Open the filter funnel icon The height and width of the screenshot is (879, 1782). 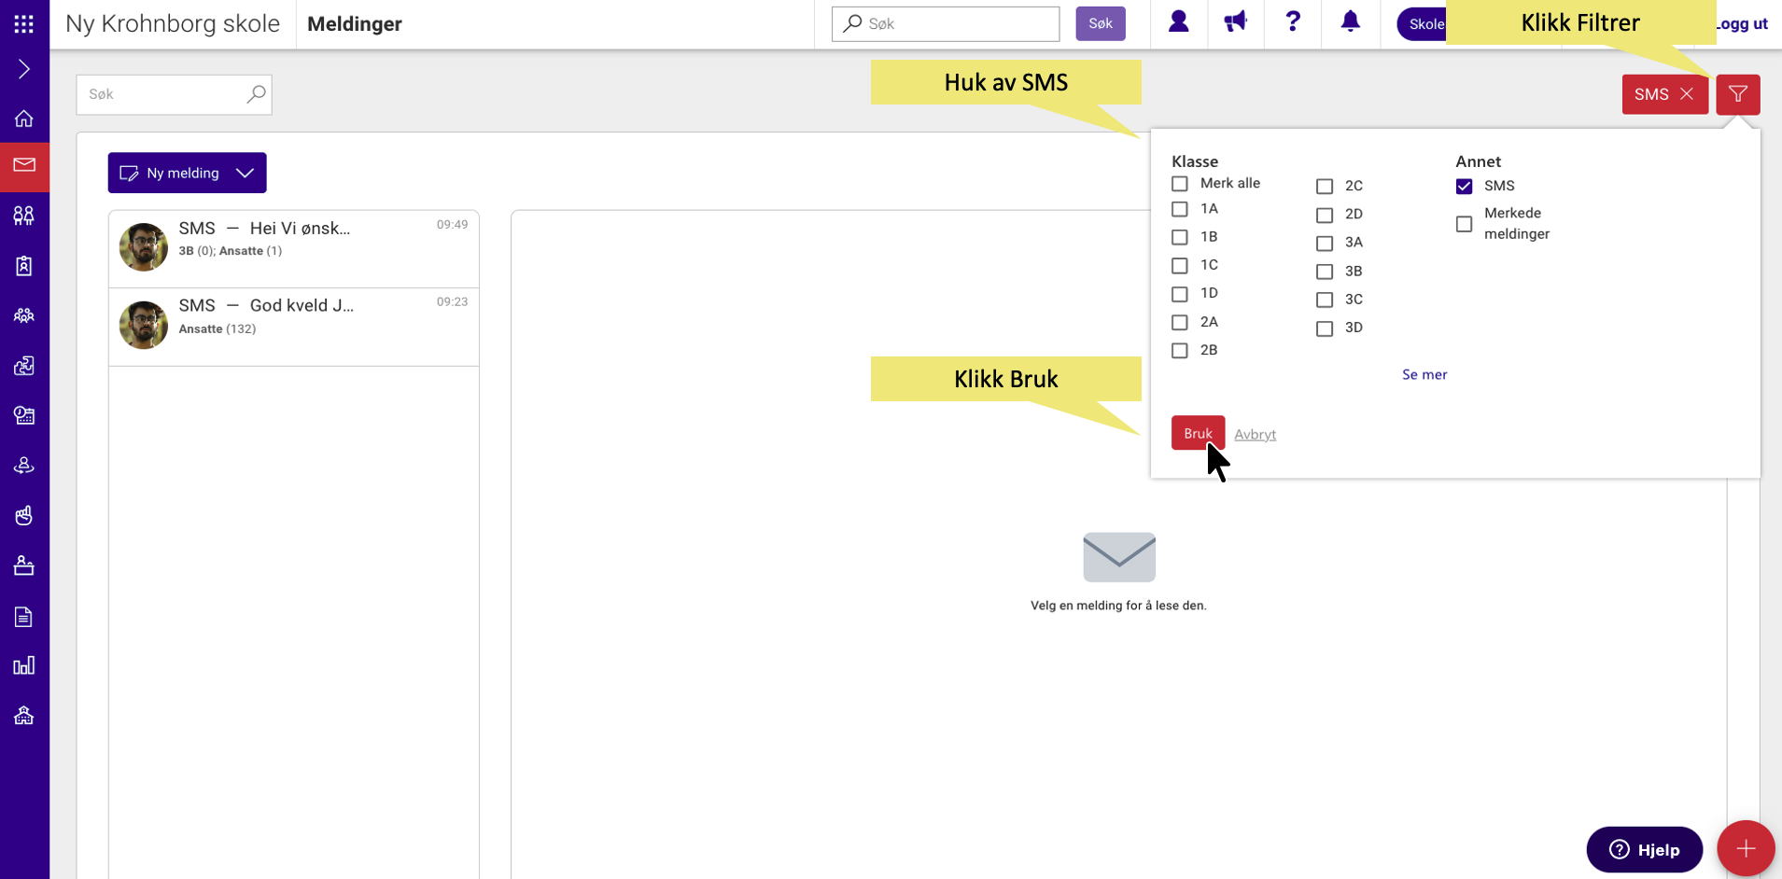tap(1737, 94)
